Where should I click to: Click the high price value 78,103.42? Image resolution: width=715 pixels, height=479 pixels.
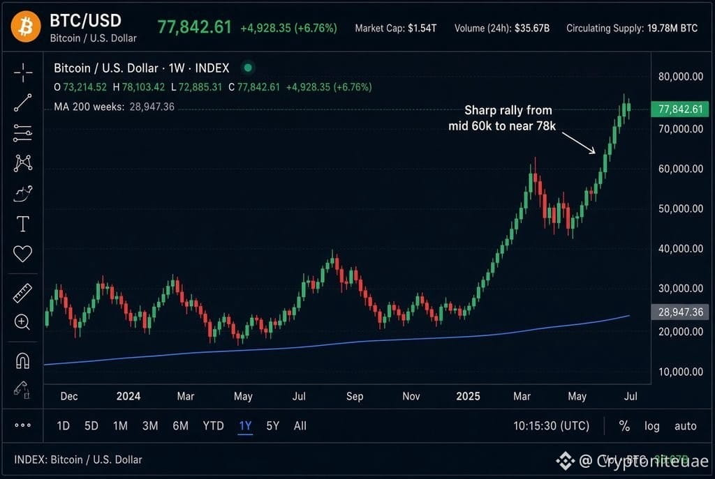143,87
